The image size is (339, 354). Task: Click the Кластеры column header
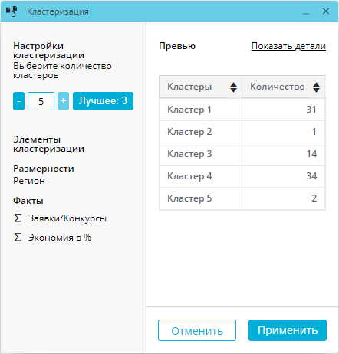click(x=200, y=87)
